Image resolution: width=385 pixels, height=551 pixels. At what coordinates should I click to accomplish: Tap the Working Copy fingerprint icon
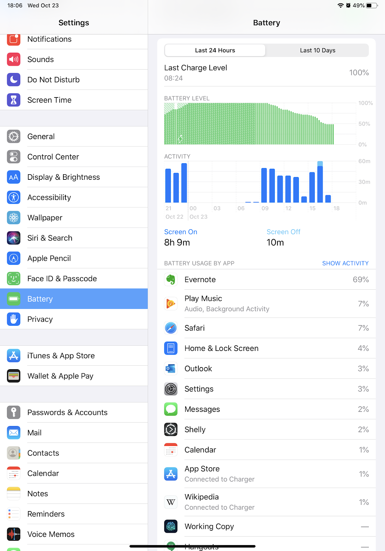pos(171,526)
